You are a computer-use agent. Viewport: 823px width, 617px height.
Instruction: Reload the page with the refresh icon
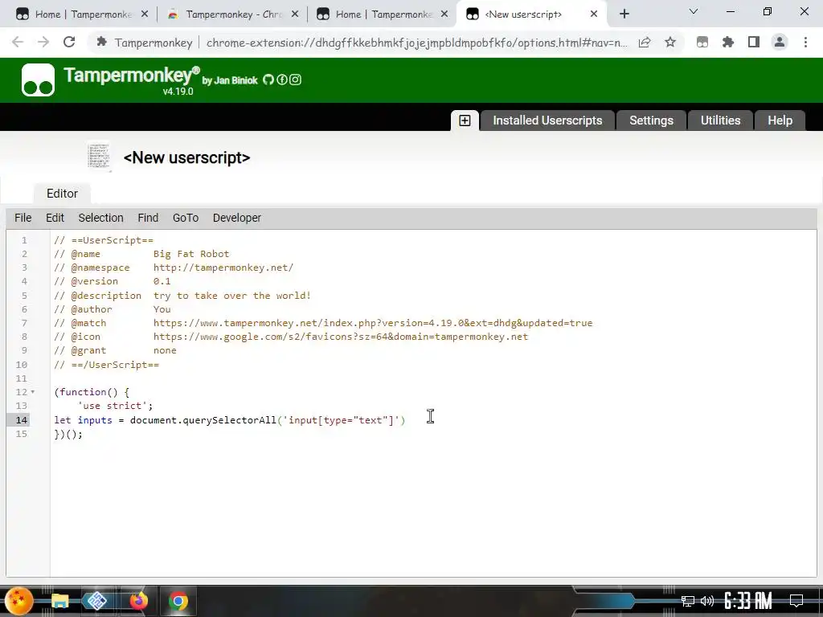pos(69,42)
